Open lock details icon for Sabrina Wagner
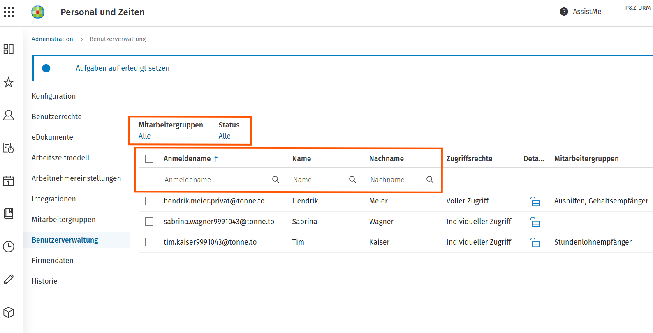The height and width of the screenshot is (333, 653). [535, 222]
